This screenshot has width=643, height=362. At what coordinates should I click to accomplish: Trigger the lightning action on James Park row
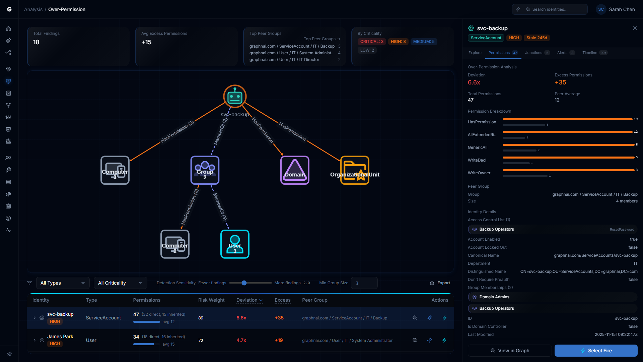tap(444, 340)
